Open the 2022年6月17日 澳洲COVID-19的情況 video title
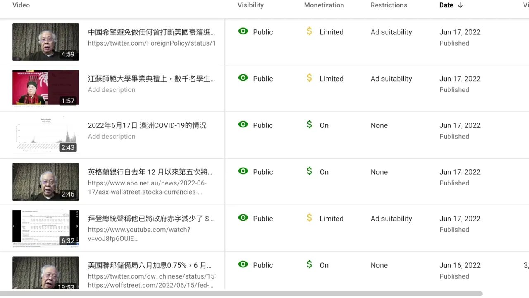Screen dimensions: 529x298 click(147, 125)
